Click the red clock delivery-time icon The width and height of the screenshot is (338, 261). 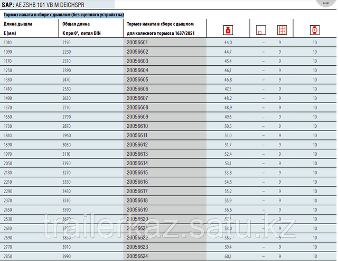pyautogui.click(x=315, y=30)
